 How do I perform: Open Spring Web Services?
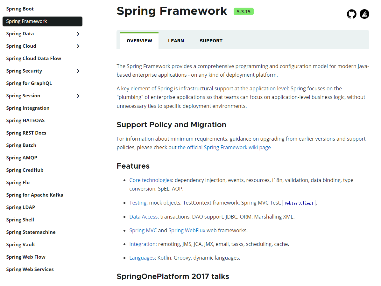(x=30, y=269)
